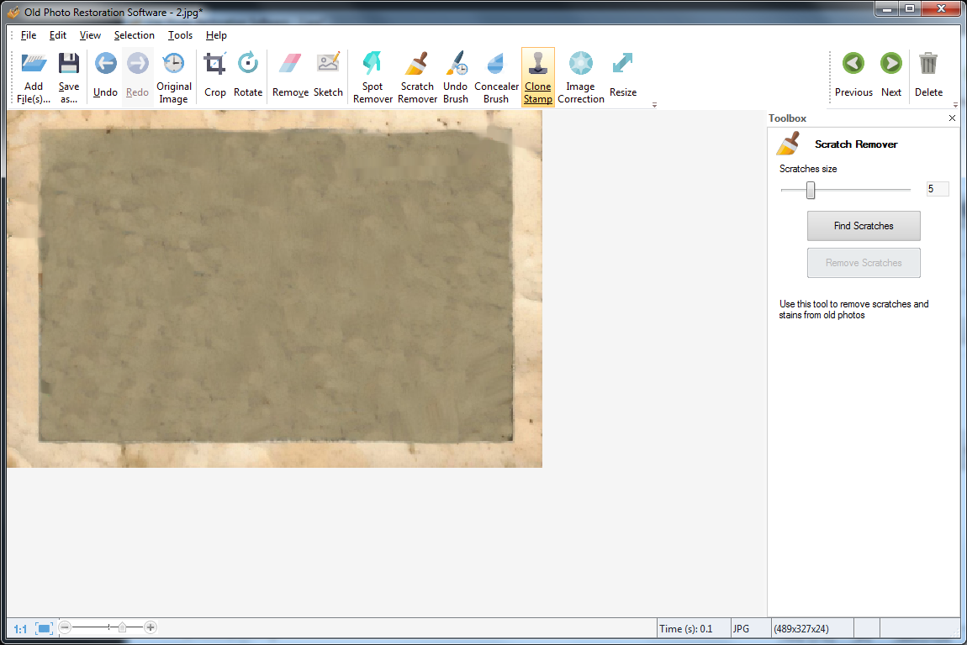Expand the main toolbar overflow arrow
967x645 pixels.
coord(654,105)
